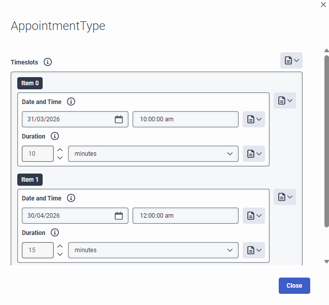The height and width of the screenshot is (305, 329).
Task: Expand Item 1 minutes unit dropdown
Action: (153, 250)
